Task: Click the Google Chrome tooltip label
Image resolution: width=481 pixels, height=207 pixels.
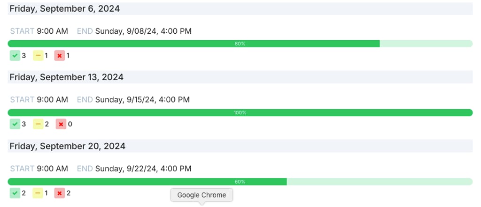Action: click(x=202, y=195)
